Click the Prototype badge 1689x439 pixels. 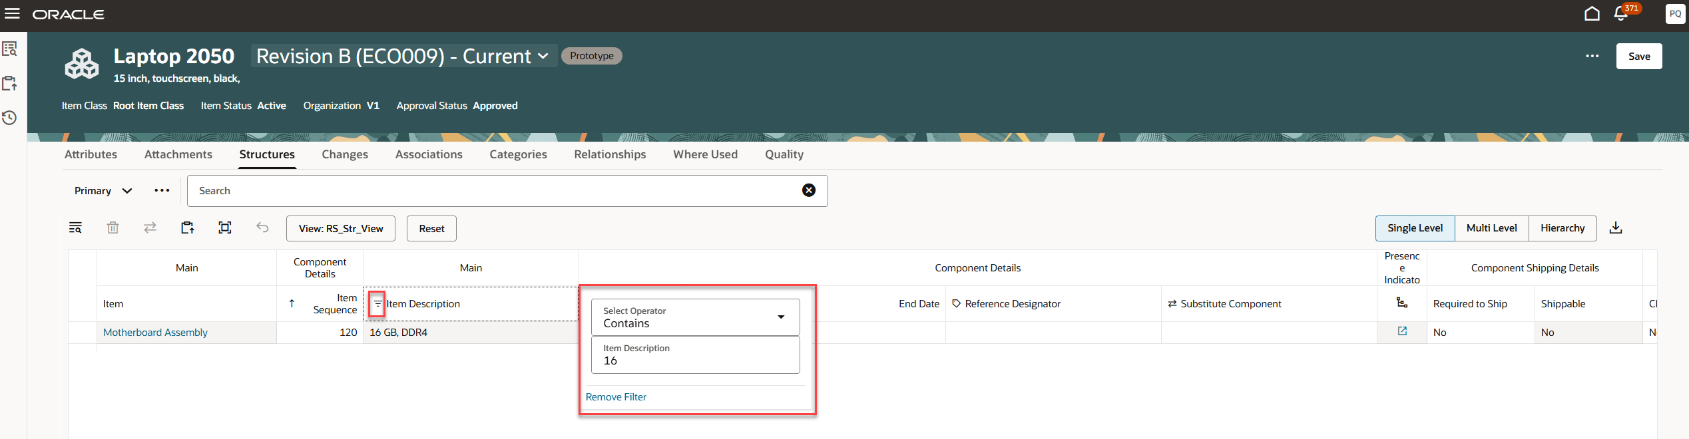tap(592, 56)
